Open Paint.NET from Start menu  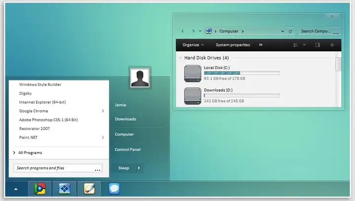(28, 137)
